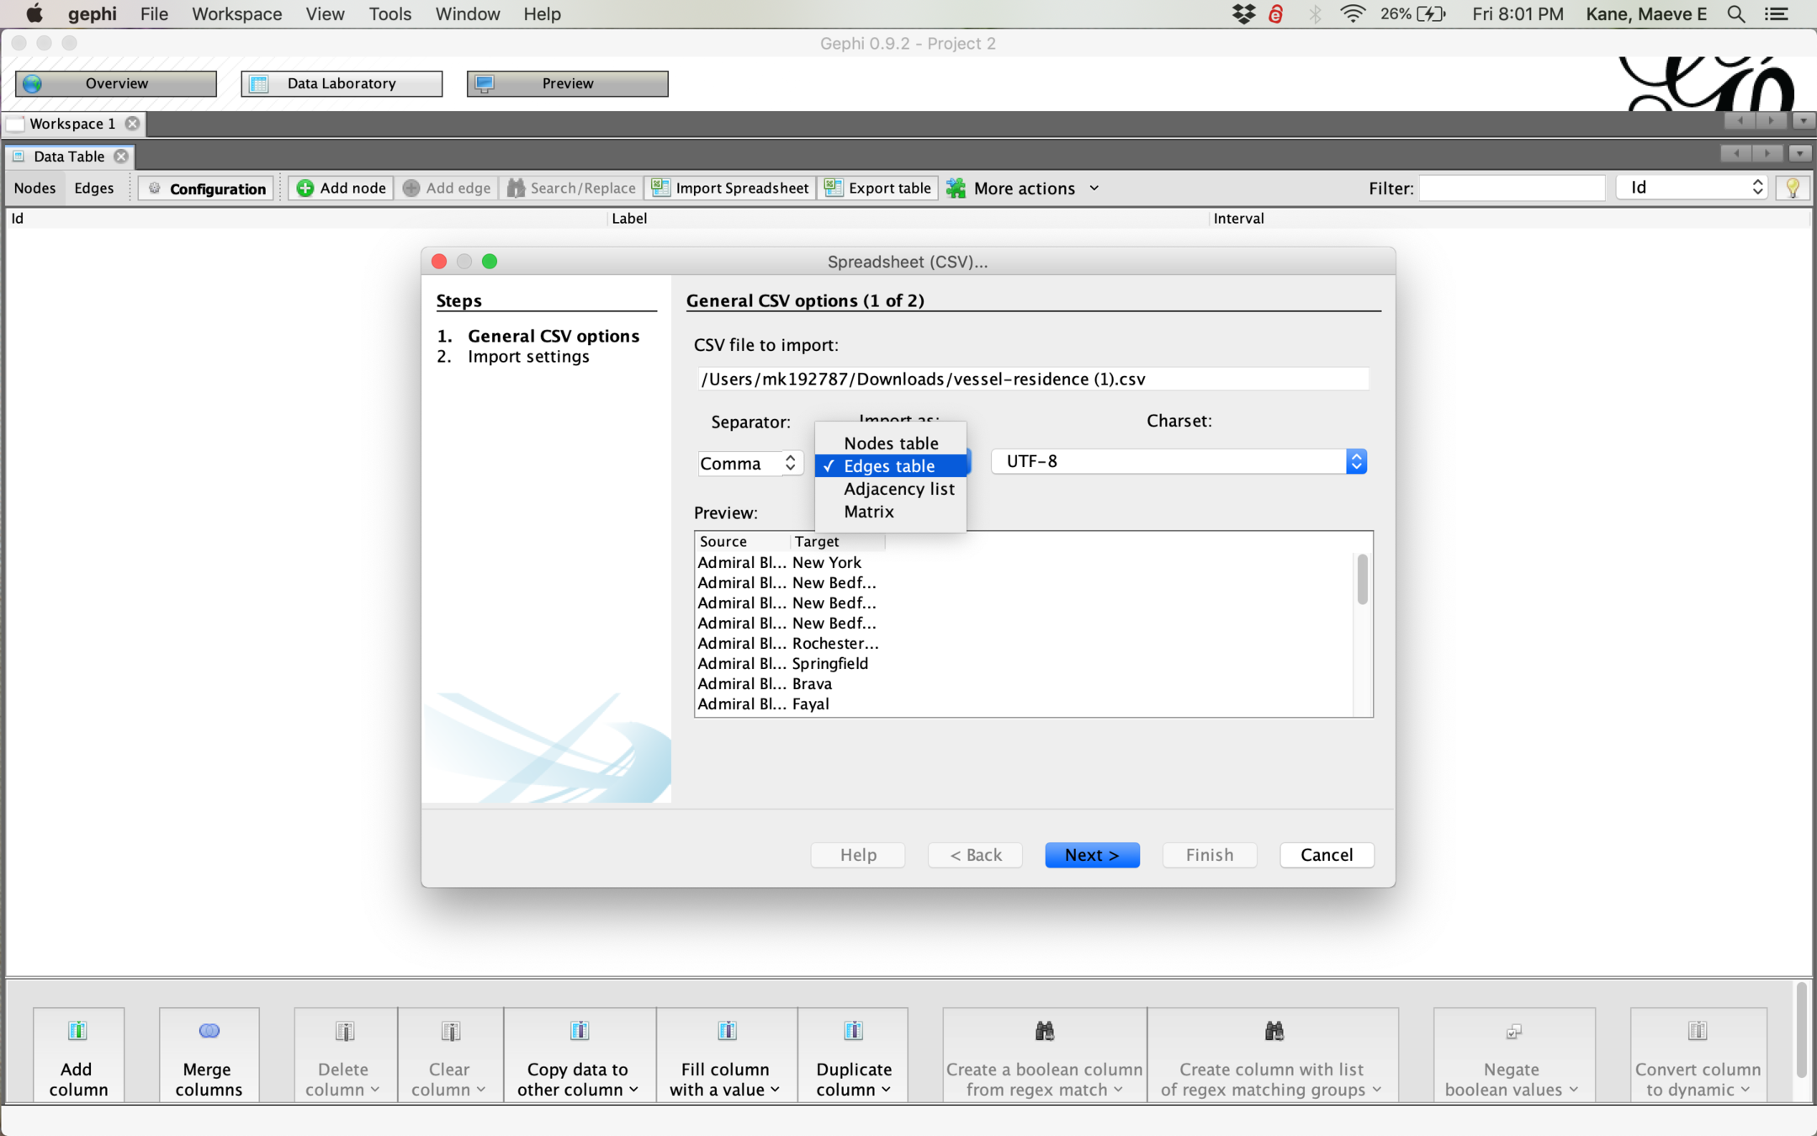Cancel the CSV import wizard
Viewport: 1817px width, 1136px height.
point(1326,855)
